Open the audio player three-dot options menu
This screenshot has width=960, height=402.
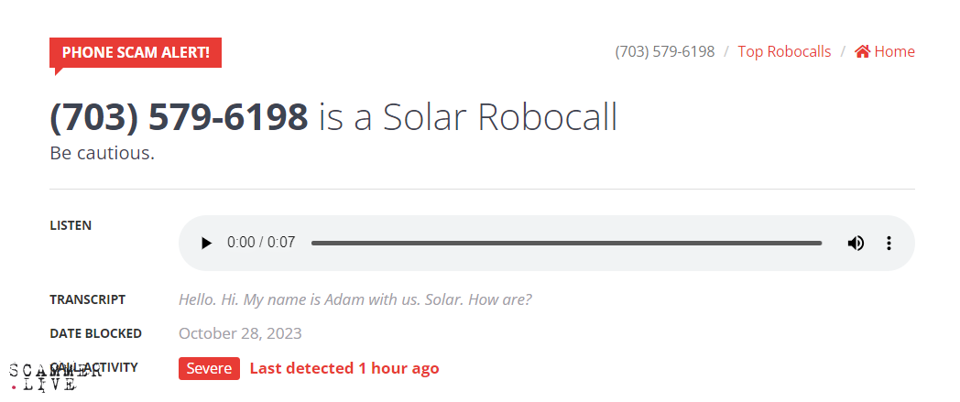888,243
